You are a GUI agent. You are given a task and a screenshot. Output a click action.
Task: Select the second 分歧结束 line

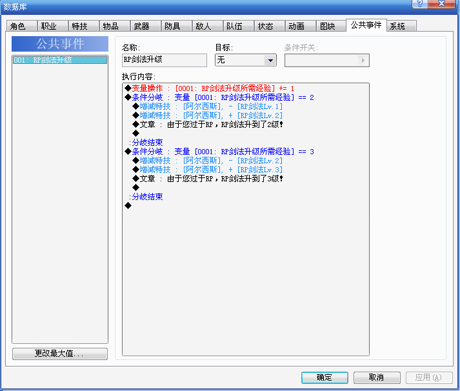point(146,197)
